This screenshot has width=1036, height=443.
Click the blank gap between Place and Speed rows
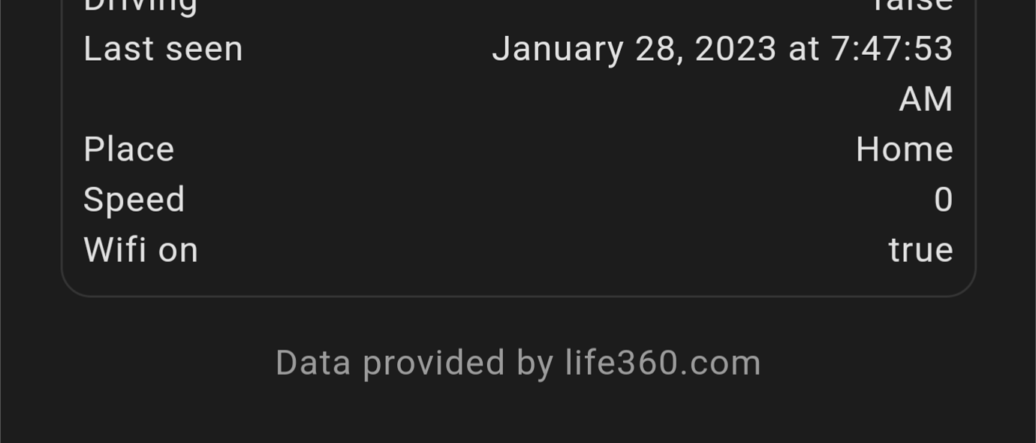tap(518, 174)
